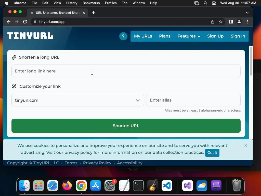This screenshot has width=261, height=196.
Task: Open Trash in the dock
Action: (x=237, y=185)
